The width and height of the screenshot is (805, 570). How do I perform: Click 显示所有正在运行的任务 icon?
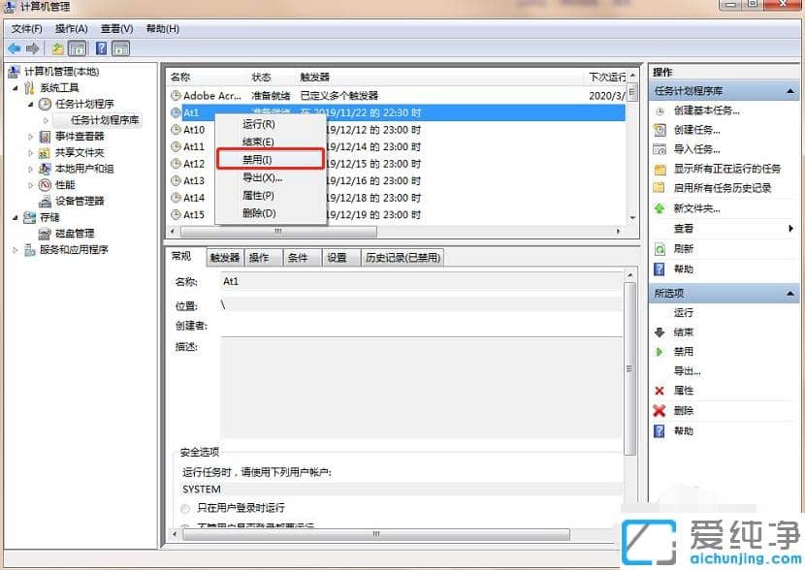tap(660, 168)
